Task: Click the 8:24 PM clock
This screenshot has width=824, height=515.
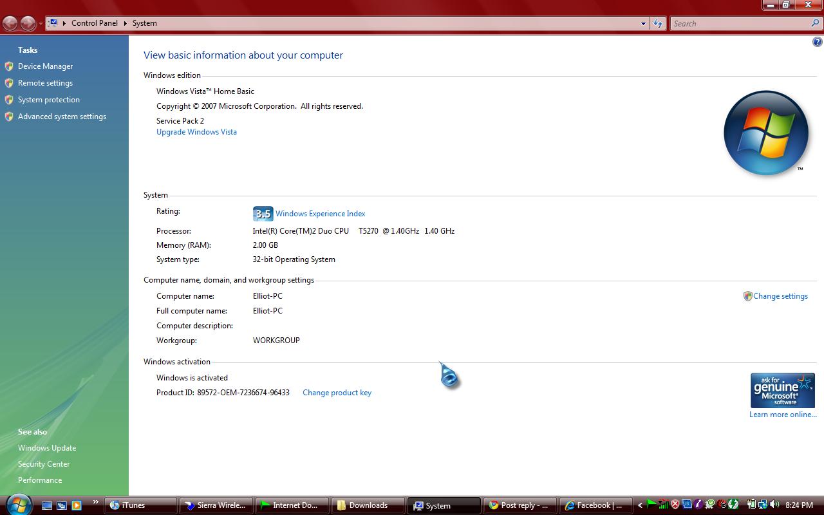Action: pyautogui.click(x=799, y=505)
